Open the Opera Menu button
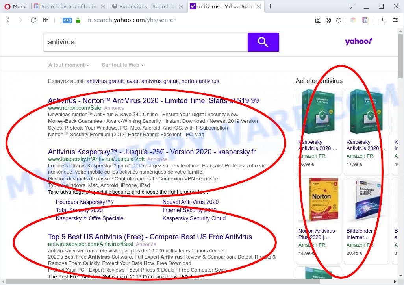The width and height of the screenshot is (404, 285). tap(15, 6)
